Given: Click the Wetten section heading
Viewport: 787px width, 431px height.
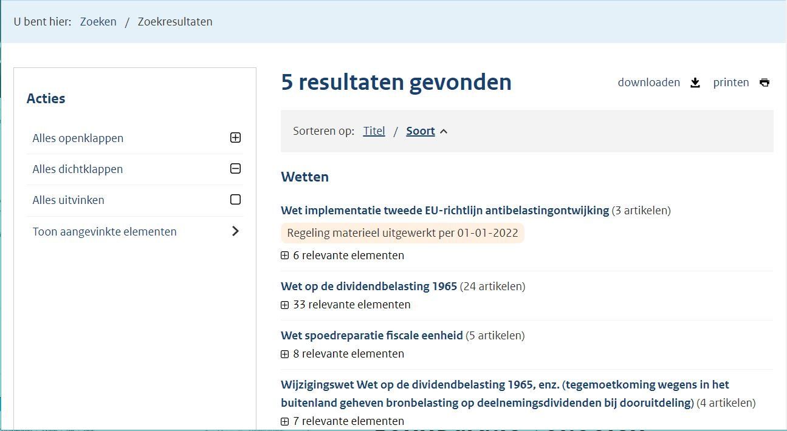Looking at the screenshot, I should click(305, 177).
